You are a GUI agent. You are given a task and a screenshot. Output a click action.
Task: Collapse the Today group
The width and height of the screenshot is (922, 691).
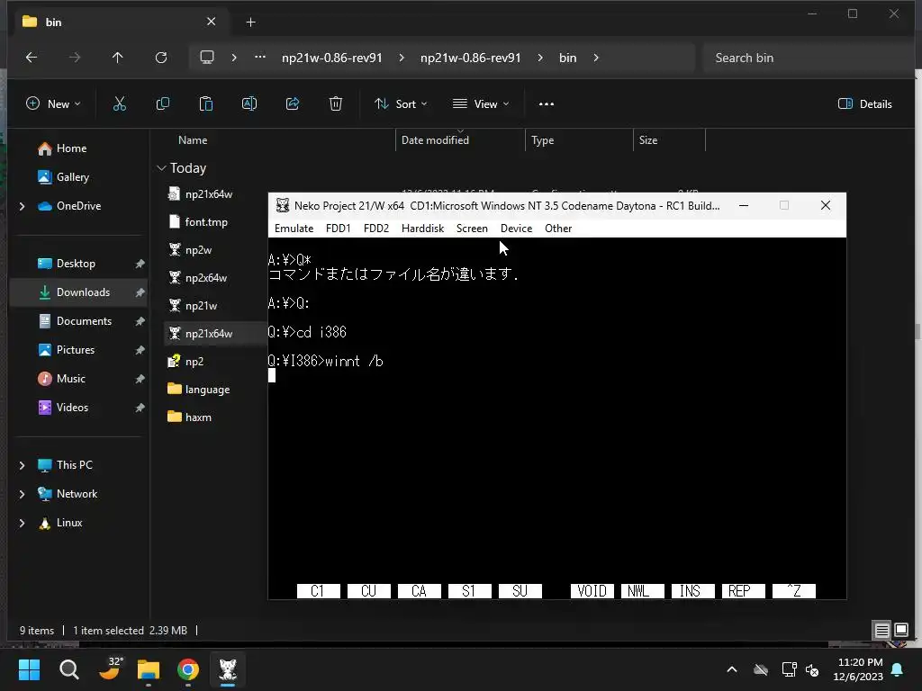tap(161, 168)
